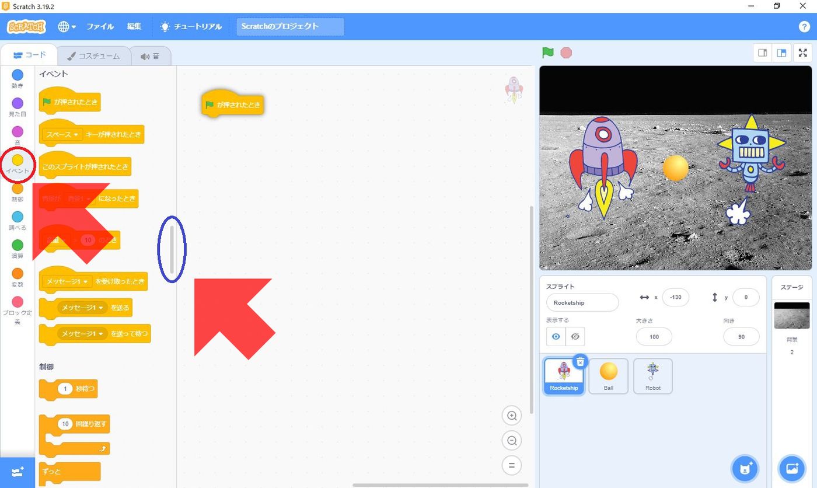Select the Robot sprite thumbnail
The width and height of the screenshot is (817, 488).
pyautogui.click(x=653, y=377)
